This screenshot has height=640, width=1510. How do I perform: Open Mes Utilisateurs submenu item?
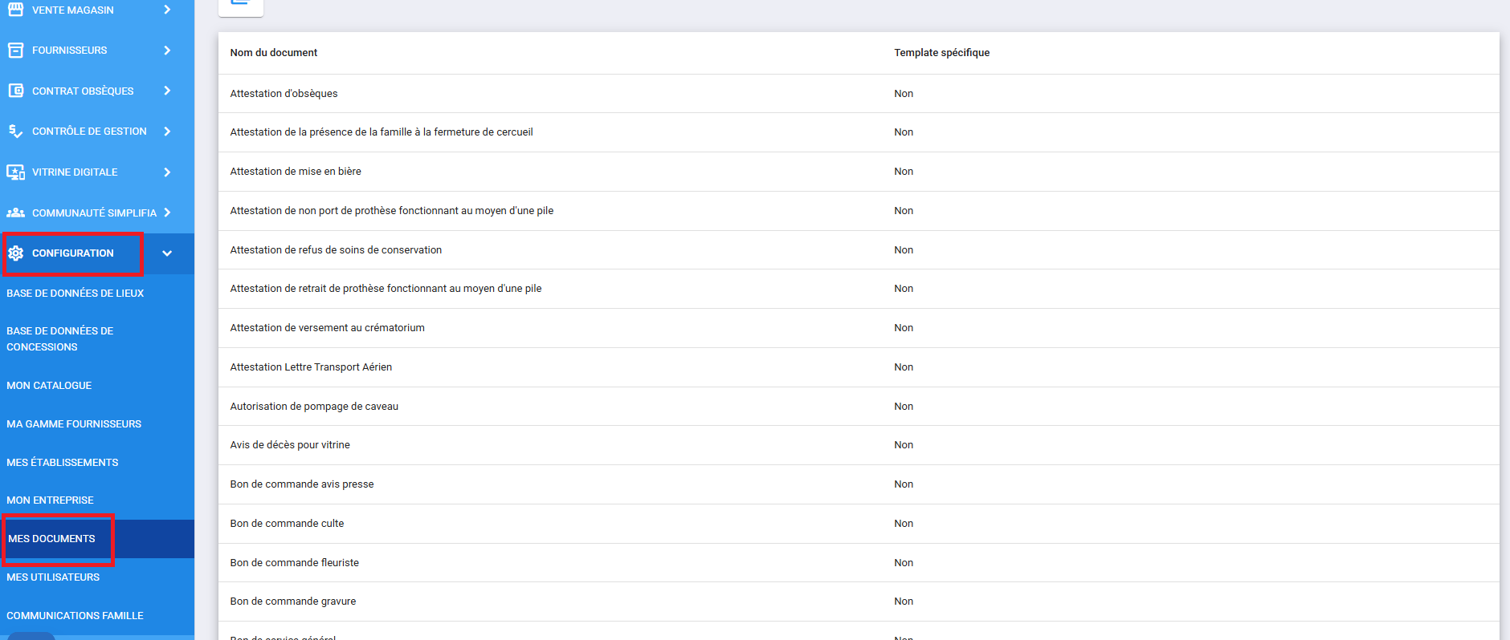[53, 577]
